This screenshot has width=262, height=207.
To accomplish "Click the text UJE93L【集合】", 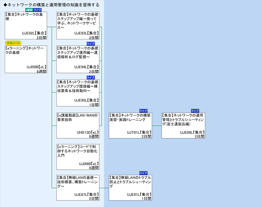I will click(x=86, y=33).
